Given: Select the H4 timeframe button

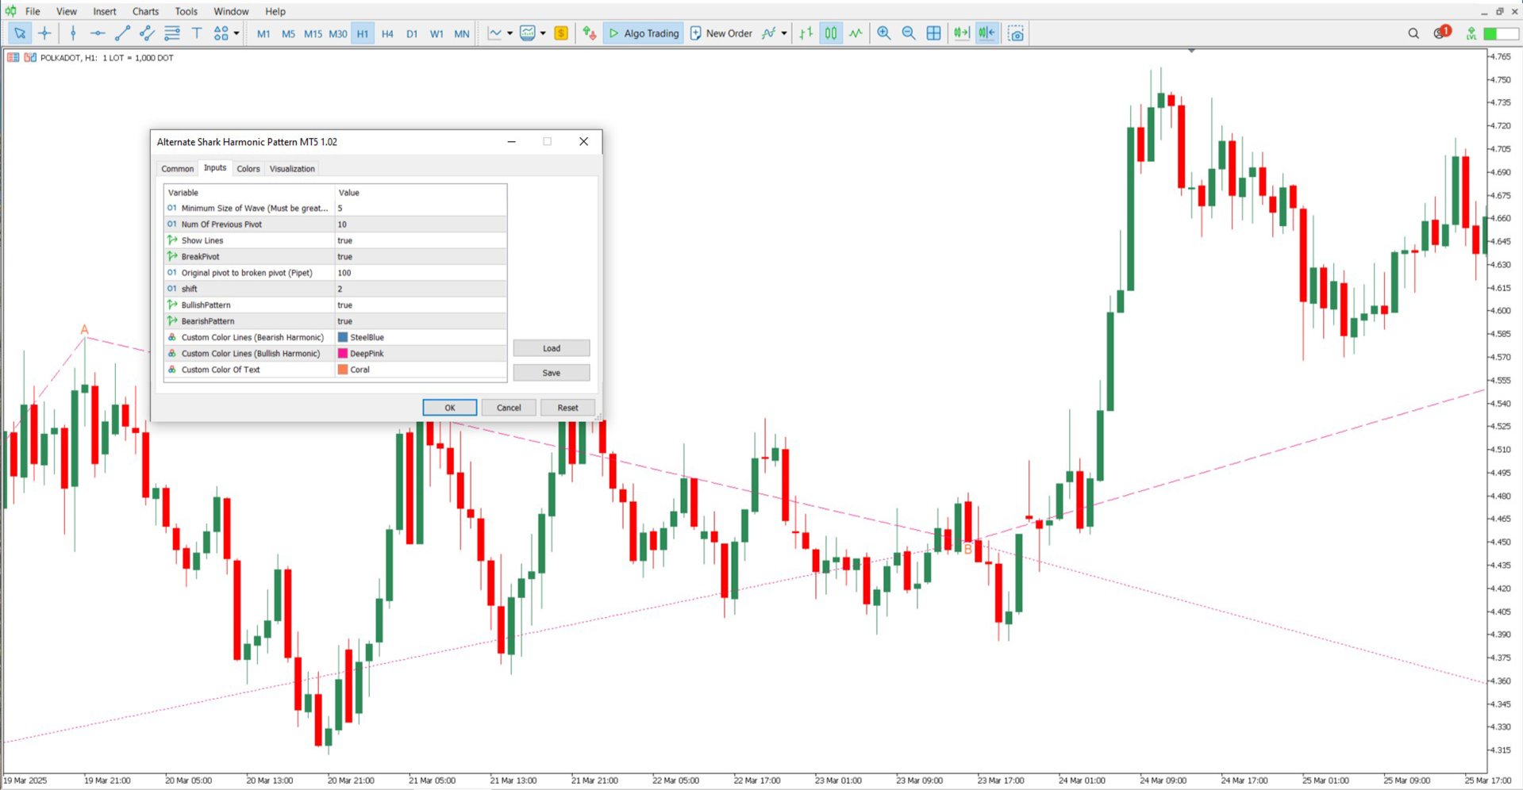Looking at the screenshot, I should tap(387, 33).
